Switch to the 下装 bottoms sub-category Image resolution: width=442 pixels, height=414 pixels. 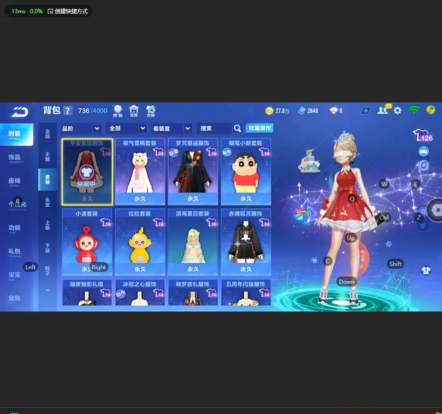click(x=47, y=248)
